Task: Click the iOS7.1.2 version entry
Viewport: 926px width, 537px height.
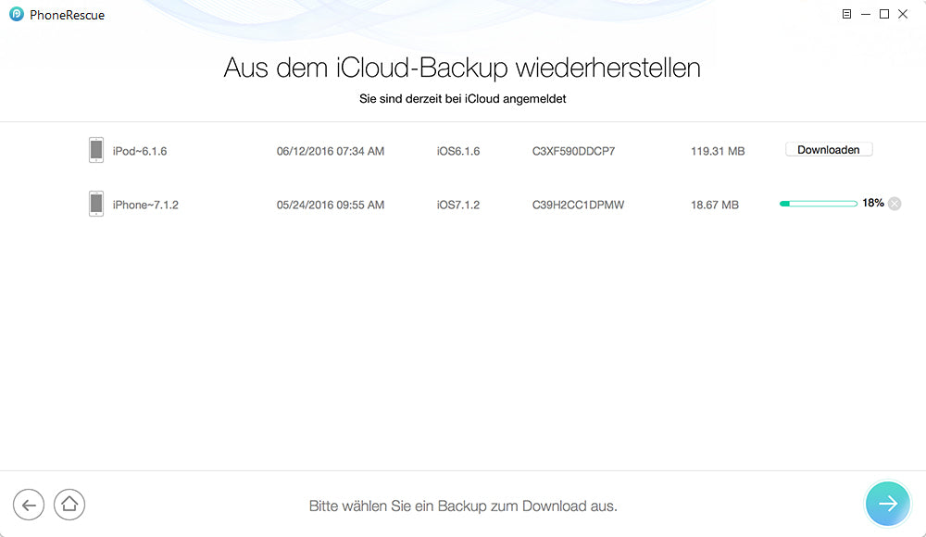Action: click(458, 205)
